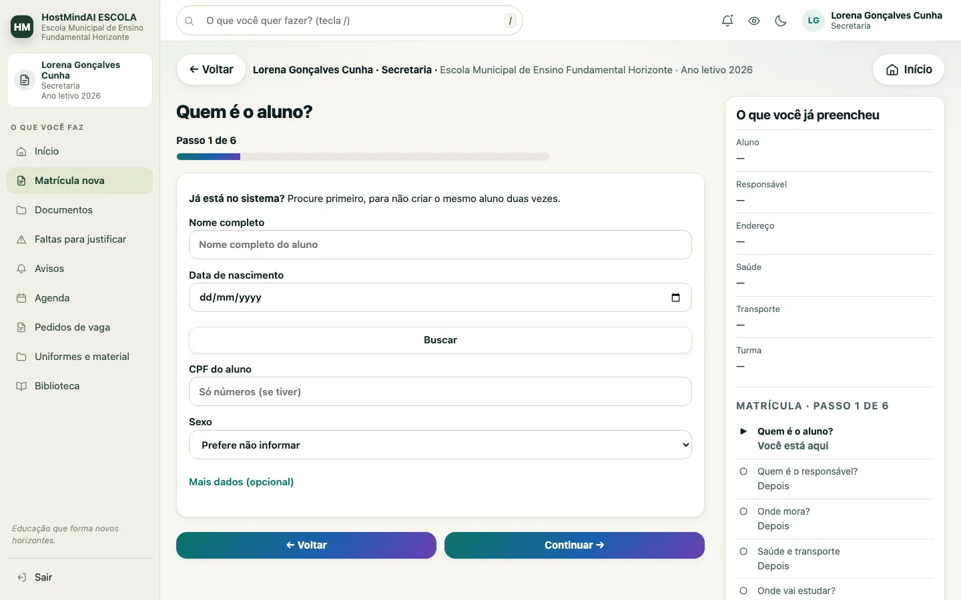The width and height of the screenshot is (961, 600).
Task: Open the notifications bell icon
Action: [727, 21]
